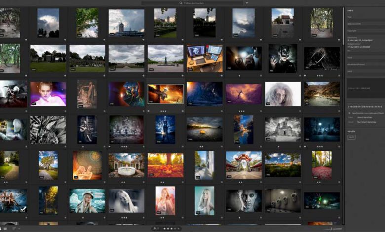Set a three-star rating in the bottom bar
The image size is (385, 232).
[x=172, y=229]
